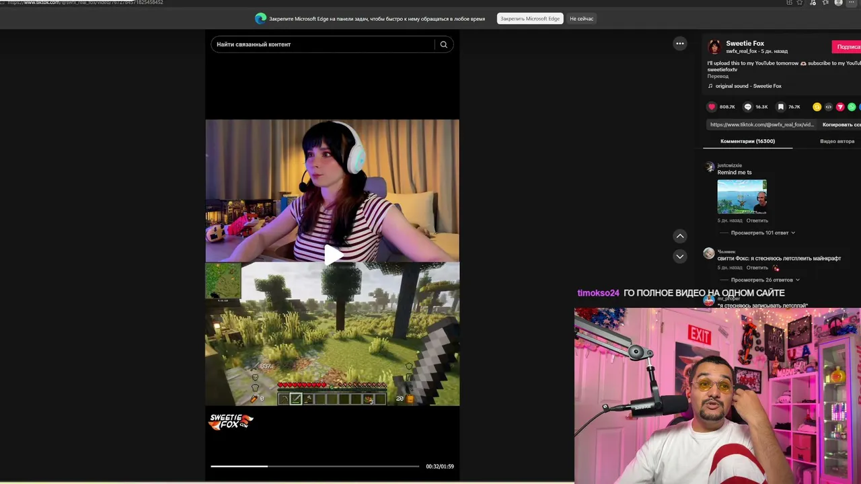Click the avatar of Человек commenter
The width and height of the screenshot is (861, 484).
[709, 253]
